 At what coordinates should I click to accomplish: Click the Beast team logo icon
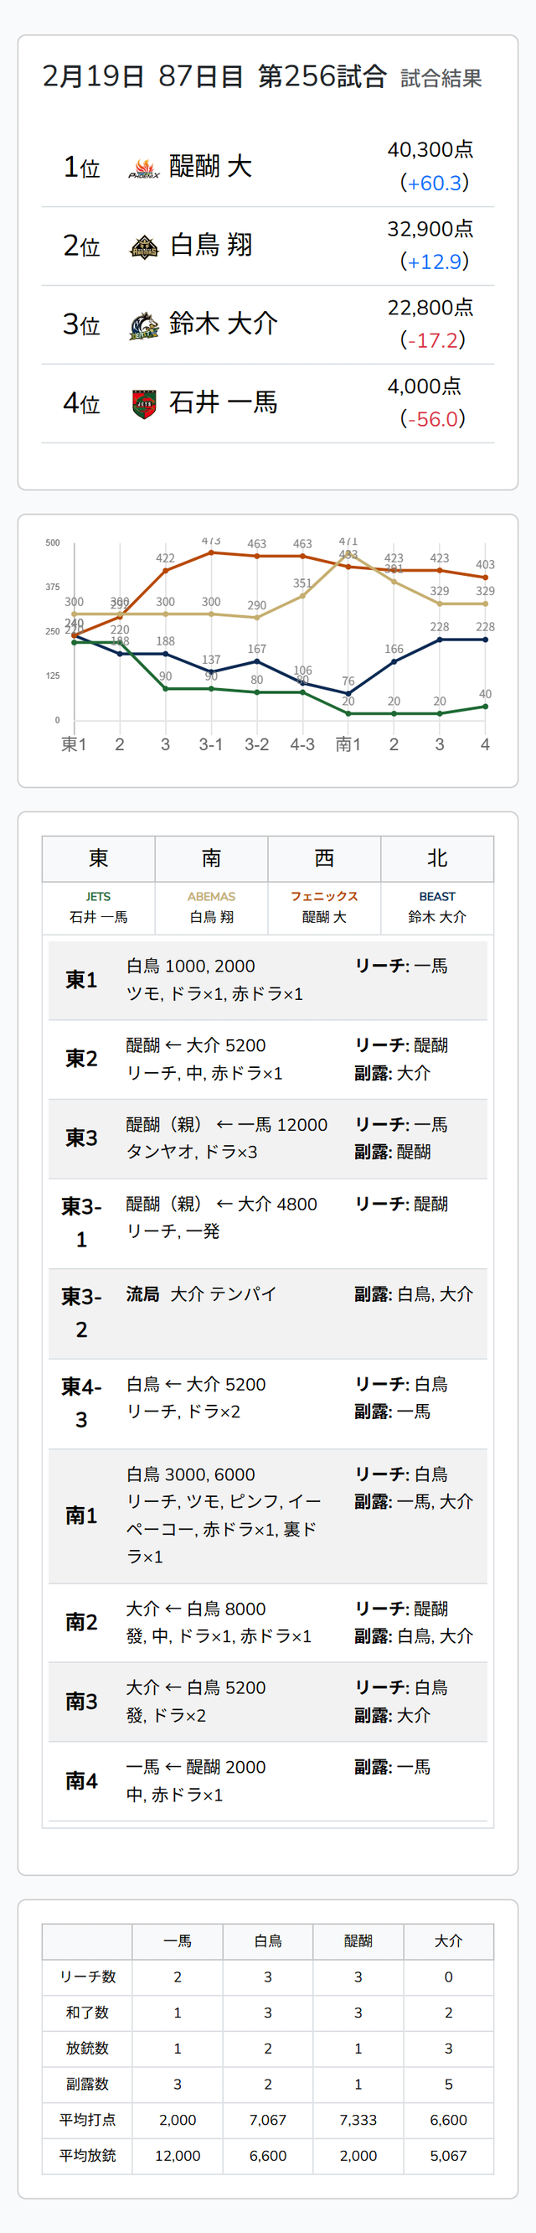144,325
